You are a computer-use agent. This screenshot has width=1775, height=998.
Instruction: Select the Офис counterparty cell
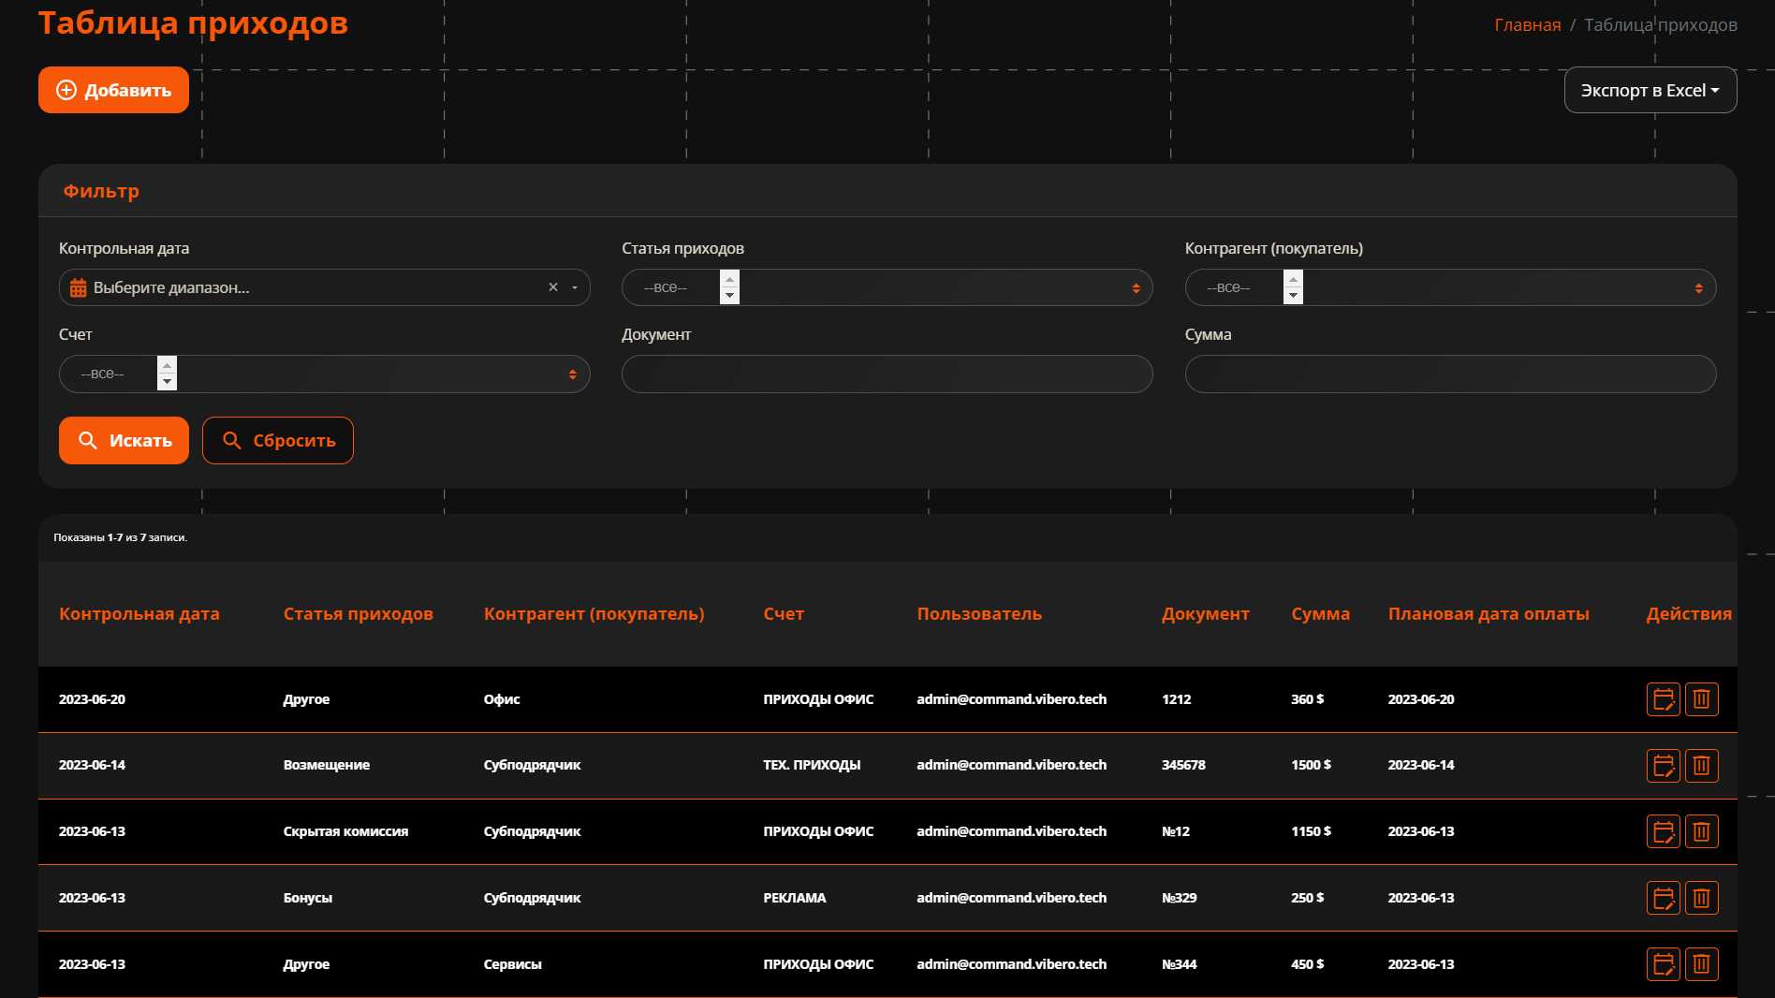pyautogui.click(x=502, y=699)
